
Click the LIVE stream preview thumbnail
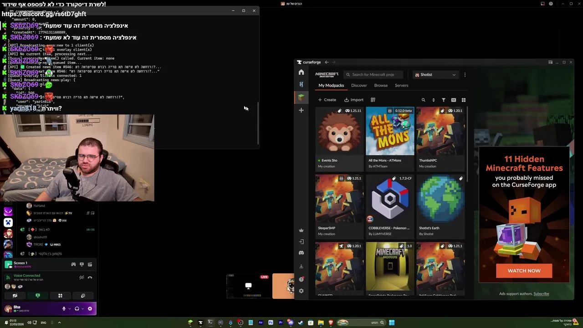pos(249,286)
